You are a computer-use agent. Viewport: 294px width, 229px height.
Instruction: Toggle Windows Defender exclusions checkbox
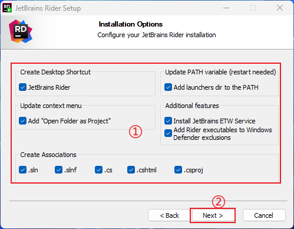click(168, 133)
